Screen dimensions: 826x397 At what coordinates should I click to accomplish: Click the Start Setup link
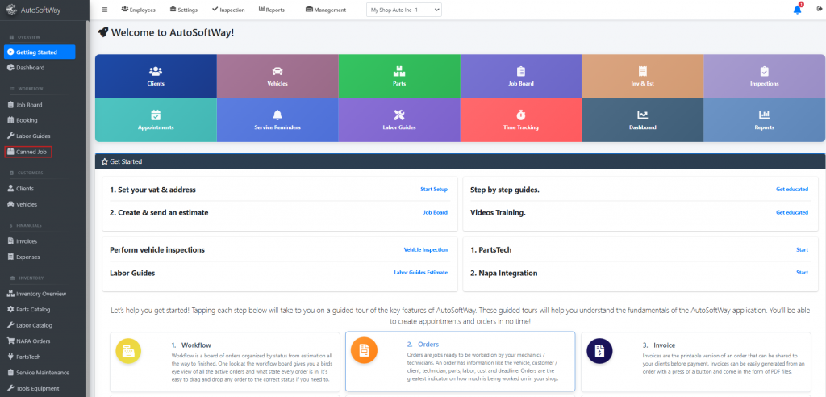point(433,190)
